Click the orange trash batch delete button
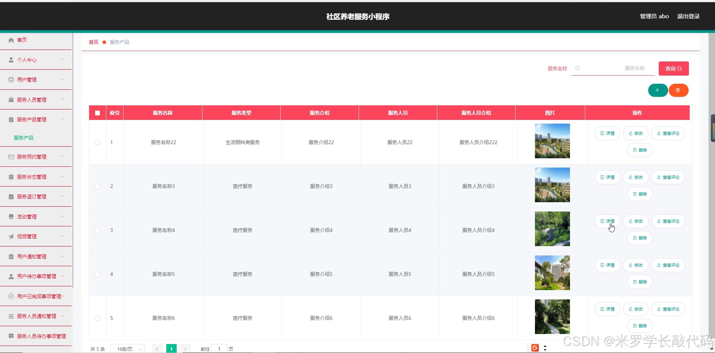The image size is (715, 353). point(678,90)
